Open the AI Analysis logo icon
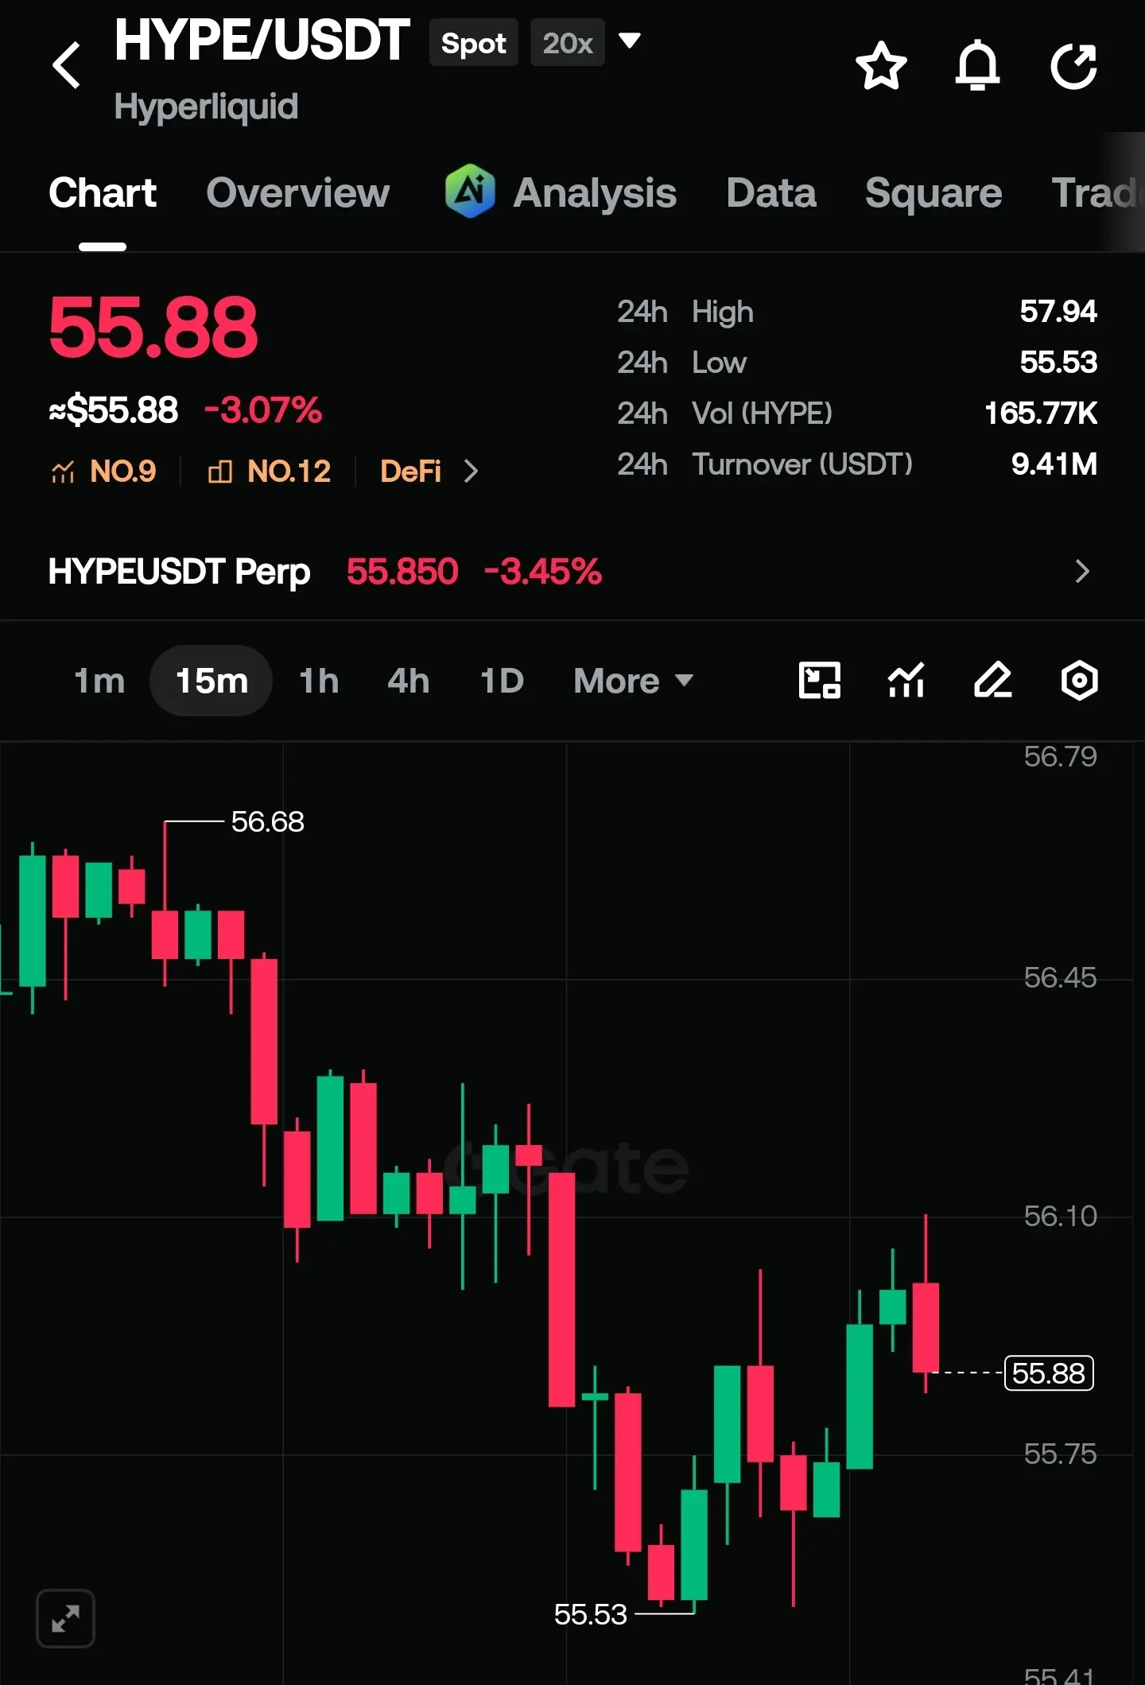 (x=470, y=192)
